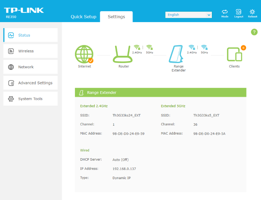Click extender's blue 2.4GHz wifi icon
The width and height of the screenshot is (261, 200).
pos(192,47)
